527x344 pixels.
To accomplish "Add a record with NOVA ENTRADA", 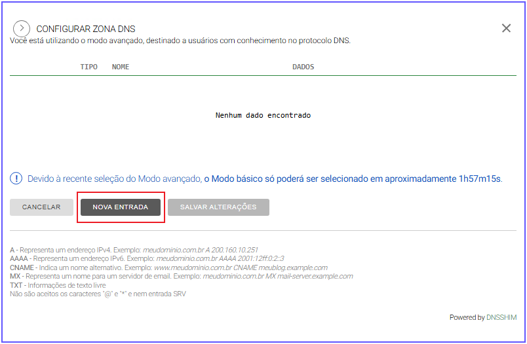I will point(121,207).
